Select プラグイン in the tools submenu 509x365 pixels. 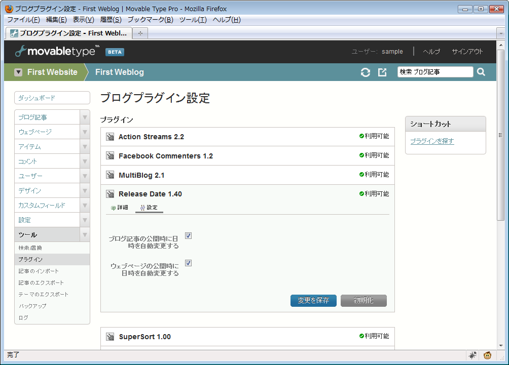point(52,259)
